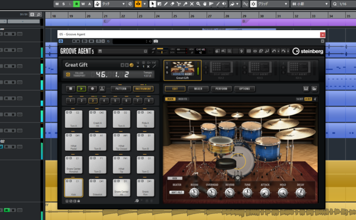
Task: Click the INSTRUMENT button
Action: (x=143, y=89)
